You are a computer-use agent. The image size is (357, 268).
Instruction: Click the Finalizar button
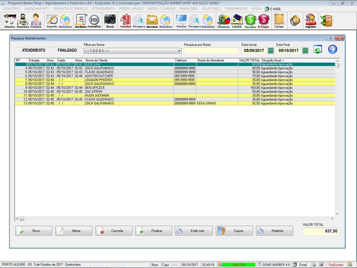pos(154,231)
